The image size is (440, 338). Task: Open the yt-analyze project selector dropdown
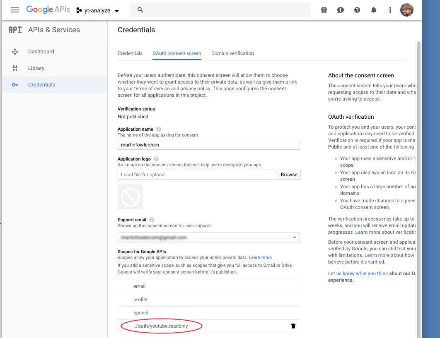tap(98, 10)
